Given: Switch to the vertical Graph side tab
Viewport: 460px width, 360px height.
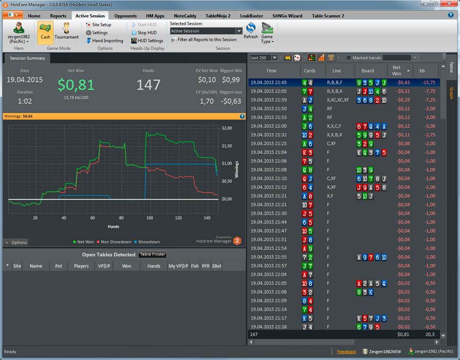Looking at the screenshot, I should pyautogui.click(x=451, y=93).
